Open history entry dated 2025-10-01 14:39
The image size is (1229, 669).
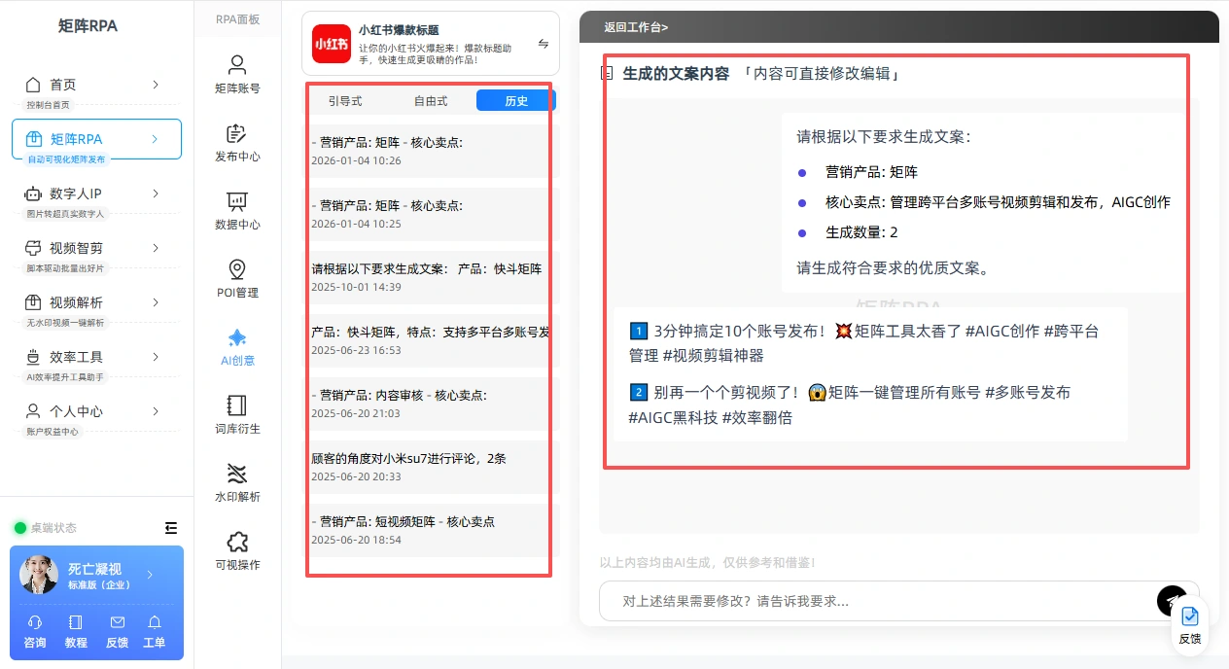428,277
